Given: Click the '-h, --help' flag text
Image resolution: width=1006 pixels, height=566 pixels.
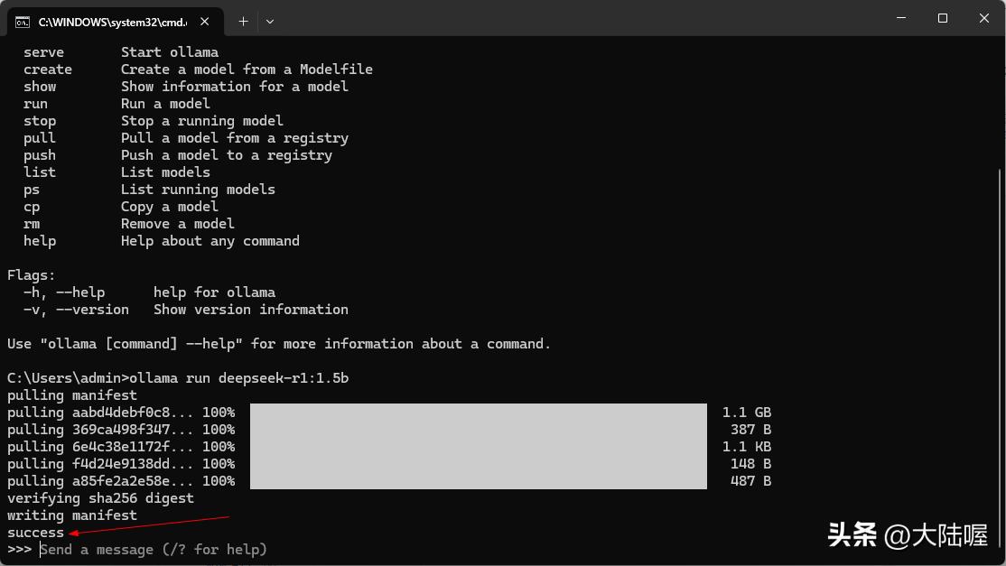Looking at the screenshot, I should 64,292.
